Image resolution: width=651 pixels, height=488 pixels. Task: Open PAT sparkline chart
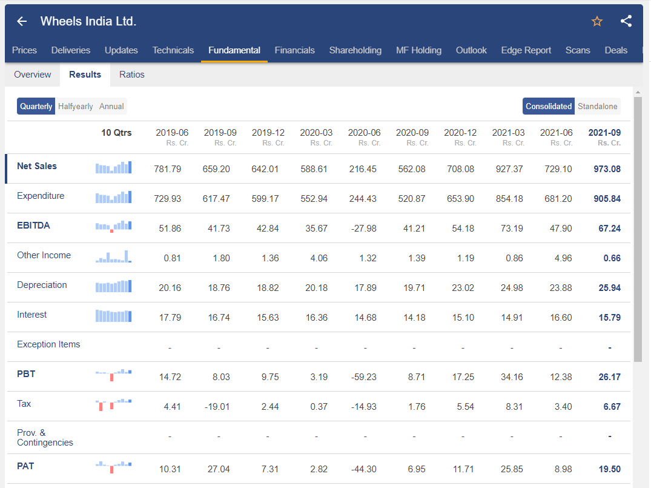click(113, 467)
